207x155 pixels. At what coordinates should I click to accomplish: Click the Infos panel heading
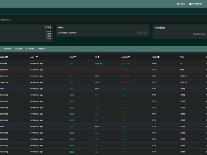[x=60, y=28]
